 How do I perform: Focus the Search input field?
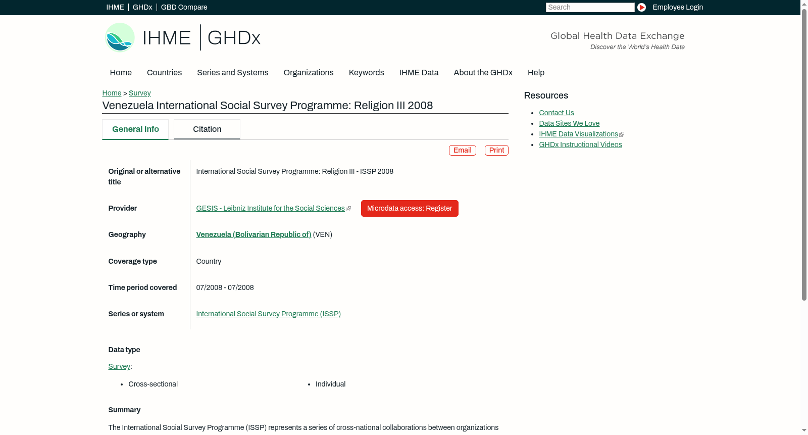click(x=590, y=7)
